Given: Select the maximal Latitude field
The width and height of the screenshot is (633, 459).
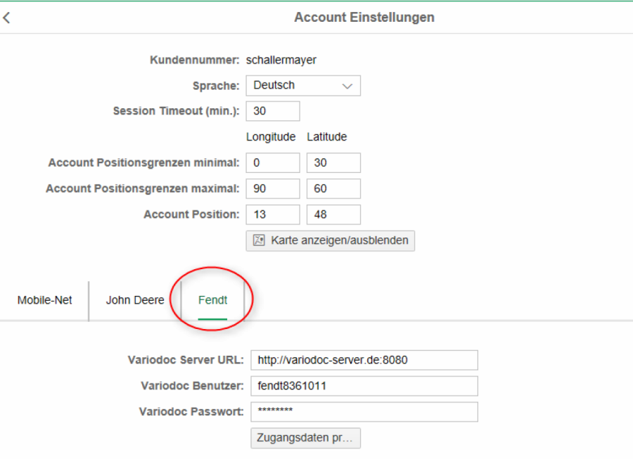Looking at the screenshot, I should (333, 189).
